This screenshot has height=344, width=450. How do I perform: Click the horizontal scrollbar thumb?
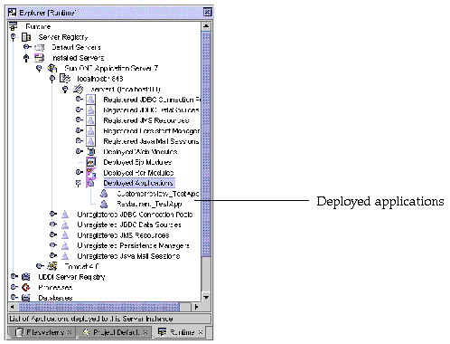click(x=98, y=308)
